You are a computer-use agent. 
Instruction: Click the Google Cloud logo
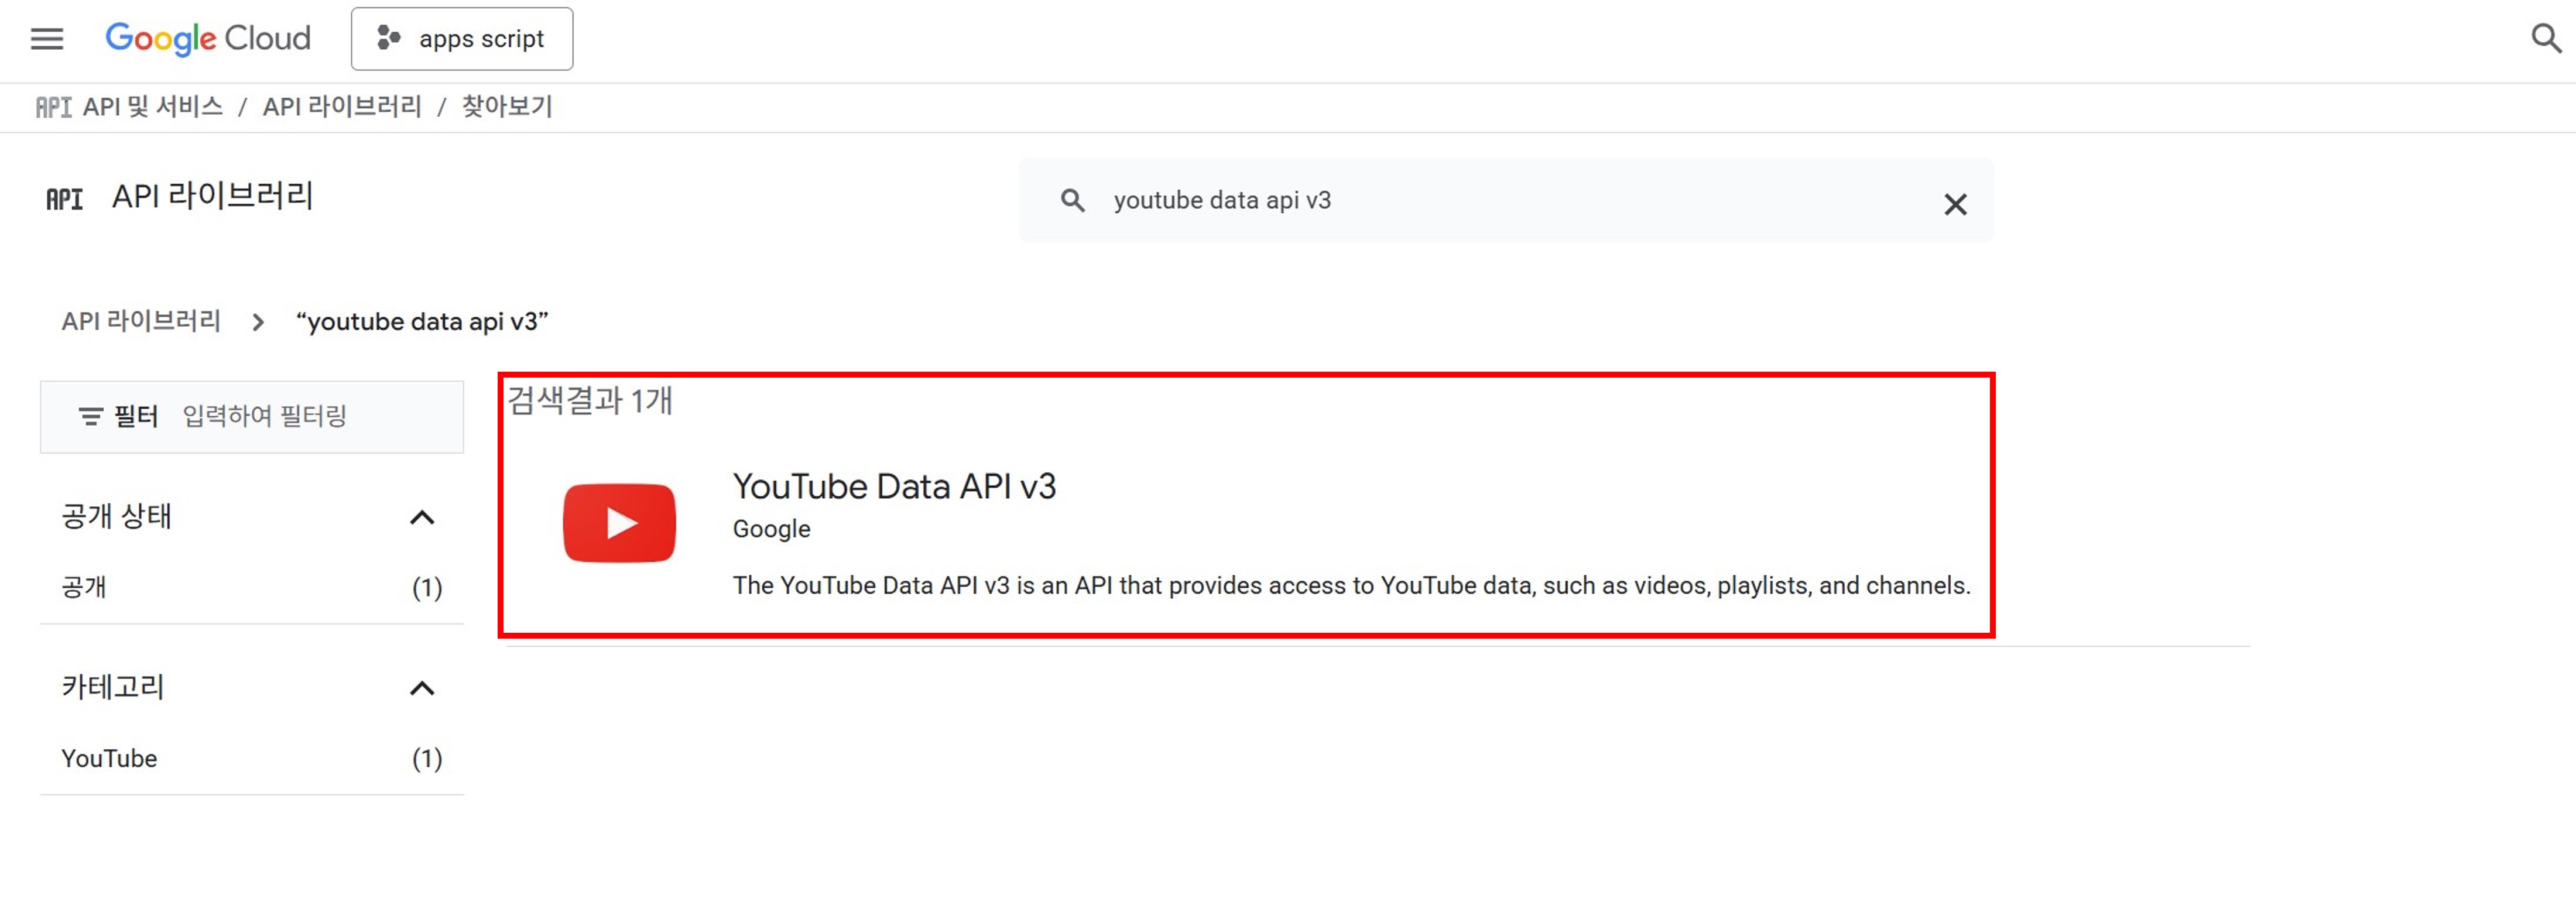(208, 39)
